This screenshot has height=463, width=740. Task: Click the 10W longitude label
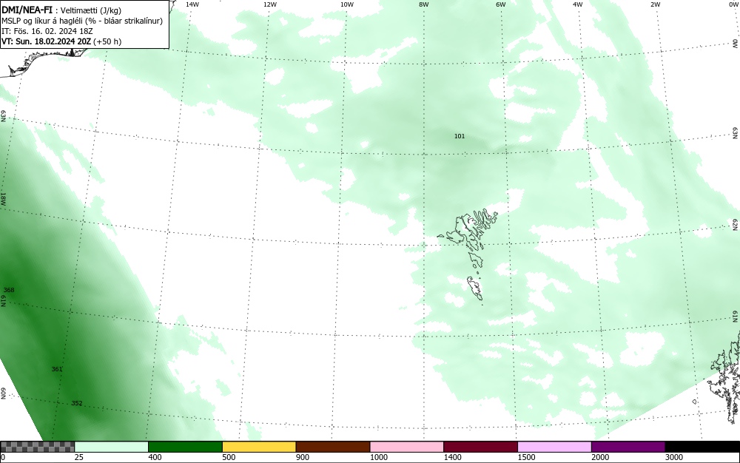click(347, 4)
